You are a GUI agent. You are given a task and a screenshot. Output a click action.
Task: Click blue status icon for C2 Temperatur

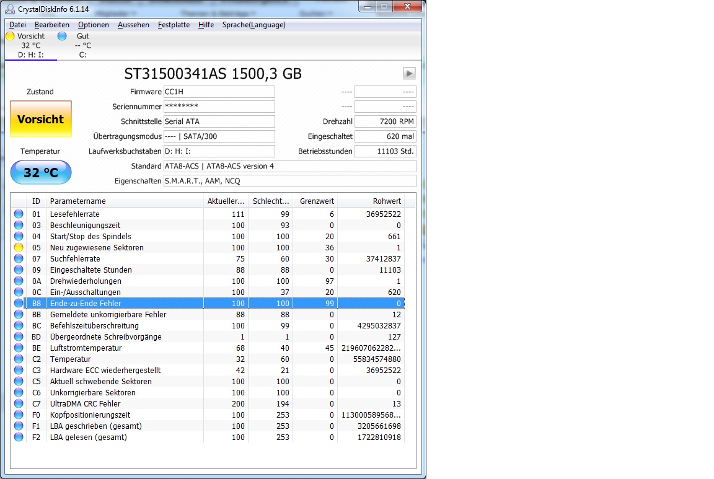coord(19,359)
